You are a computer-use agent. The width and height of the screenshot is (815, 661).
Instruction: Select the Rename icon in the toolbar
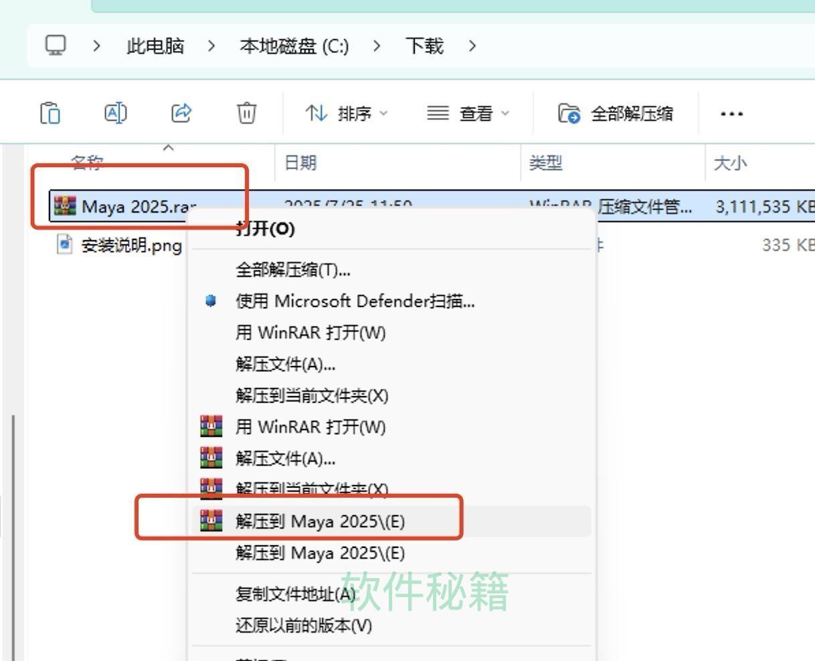coord(115,113)
